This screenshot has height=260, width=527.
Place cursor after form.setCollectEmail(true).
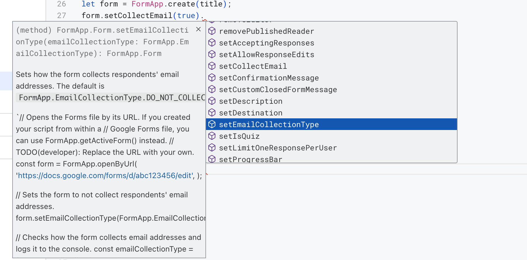(x=204, y=15)
